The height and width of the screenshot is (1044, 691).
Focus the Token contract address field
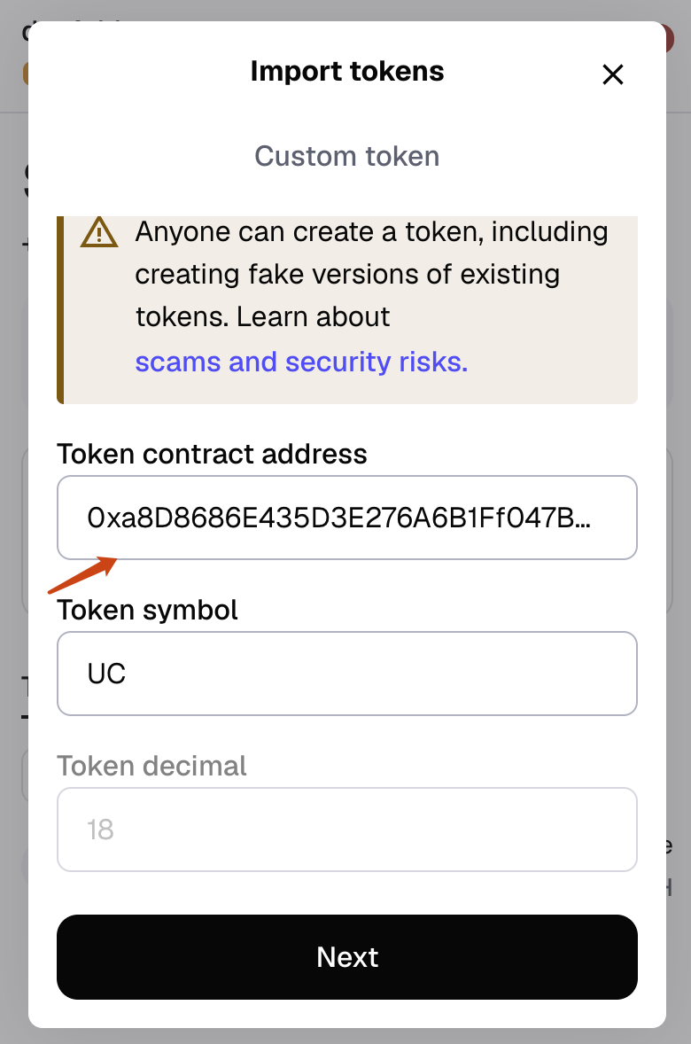(346, 518)
